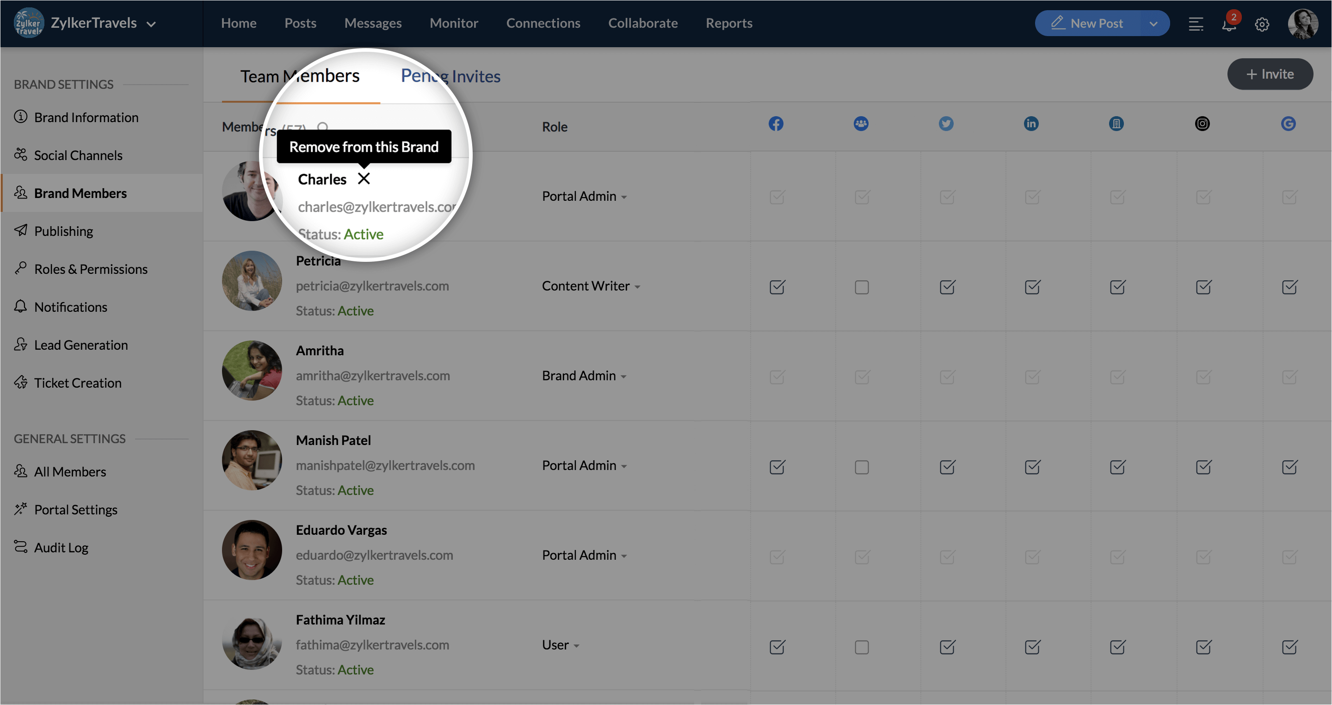Open the notifications bell icon
Viewport: 1332px width, 705px height.
(1228, 25)
